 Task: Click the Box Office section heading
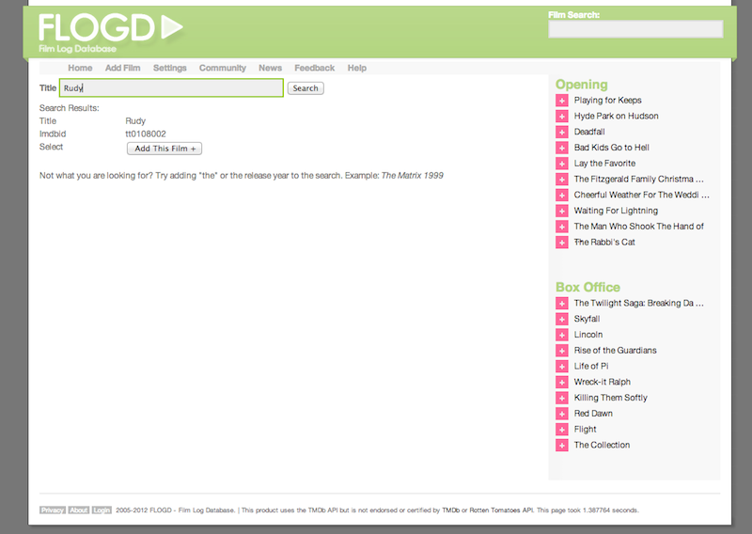click(x=587, y=287)
